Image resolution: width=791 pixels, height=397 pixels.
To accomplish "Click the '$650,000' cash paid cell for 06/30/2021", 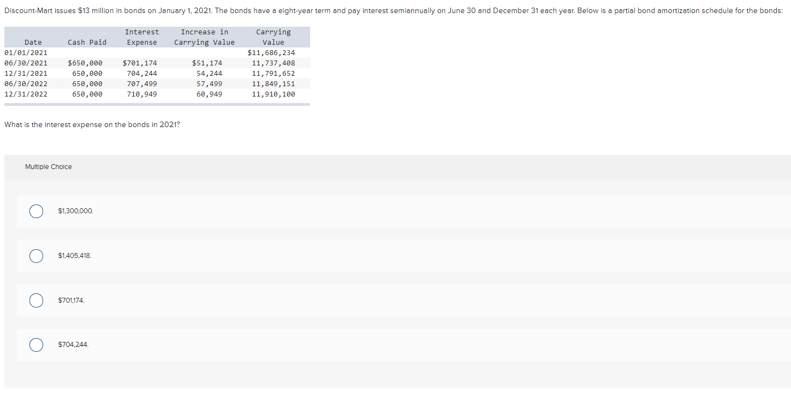I will point(85,63).
